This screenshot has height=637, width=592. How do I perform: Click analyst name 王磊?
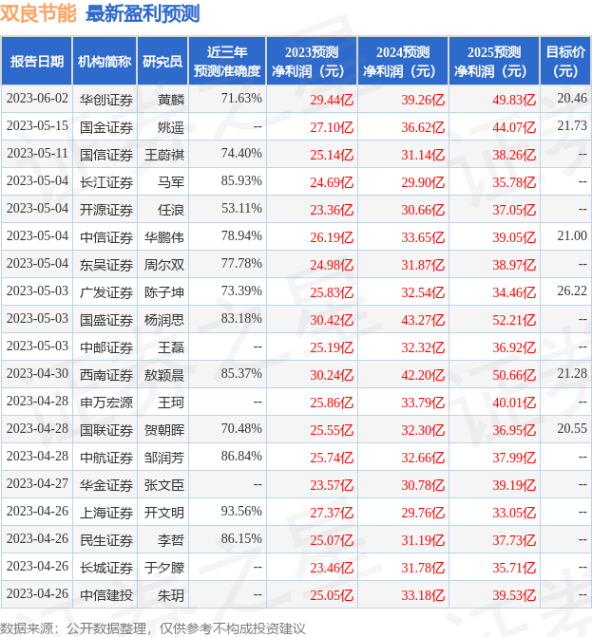click(171, 347)
